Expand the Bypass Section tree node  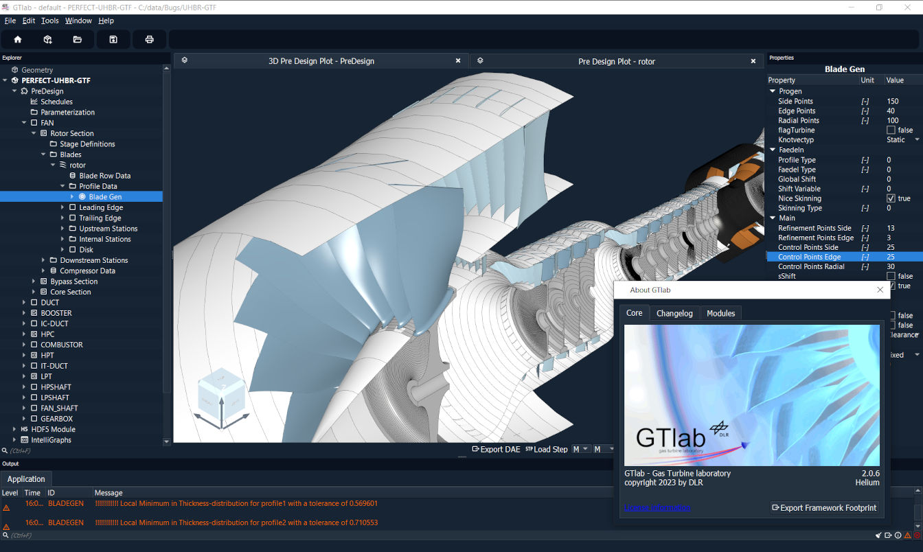pos(34,281)
